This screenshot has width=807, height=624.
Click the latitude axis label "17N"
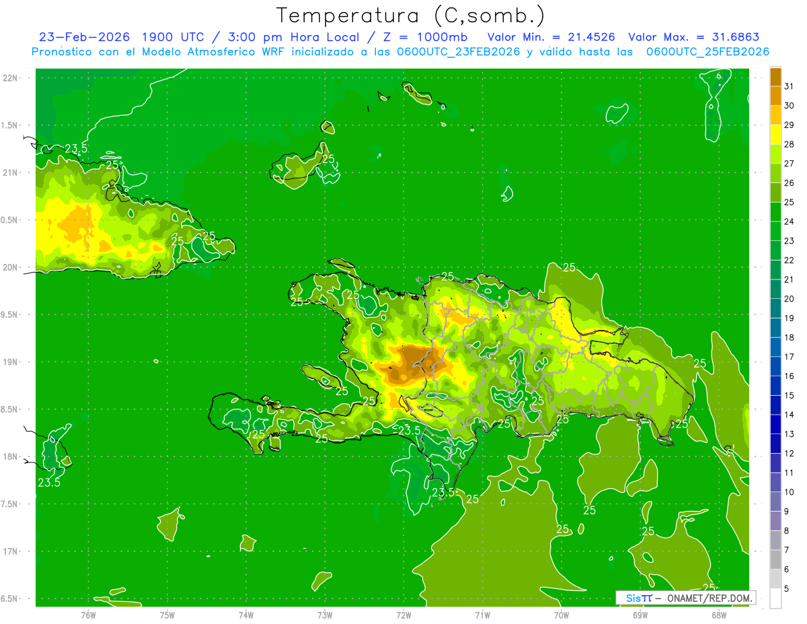pyautogui.click(x=11, y=552)
